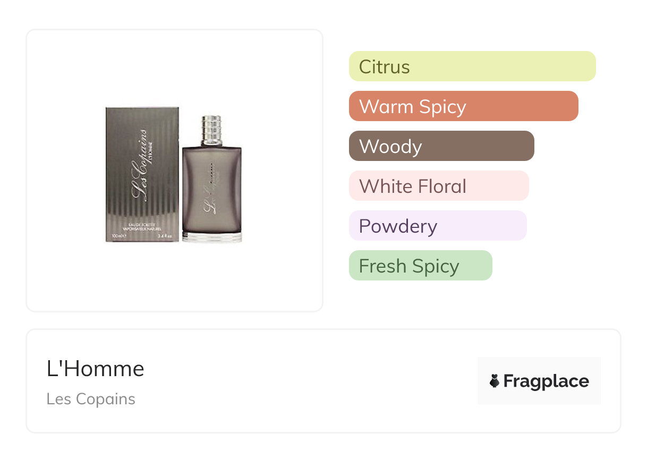Click the silver cap of the bottle
This screenshot has height=459, width=647.
211,130
